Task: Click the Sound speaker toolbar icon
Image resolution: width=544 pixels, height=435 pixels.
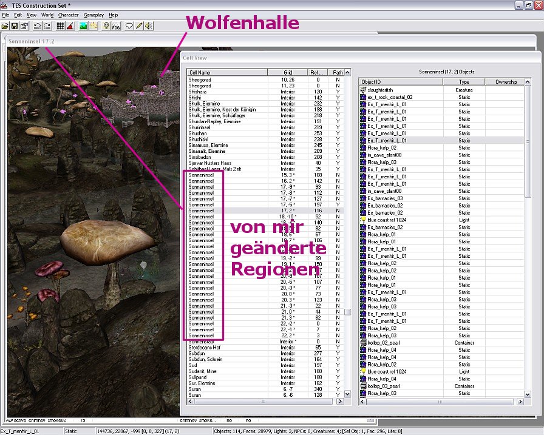Action: (x=148, y=26)
